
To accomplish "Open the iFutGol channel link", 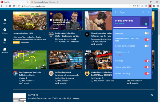I will 22,78.
